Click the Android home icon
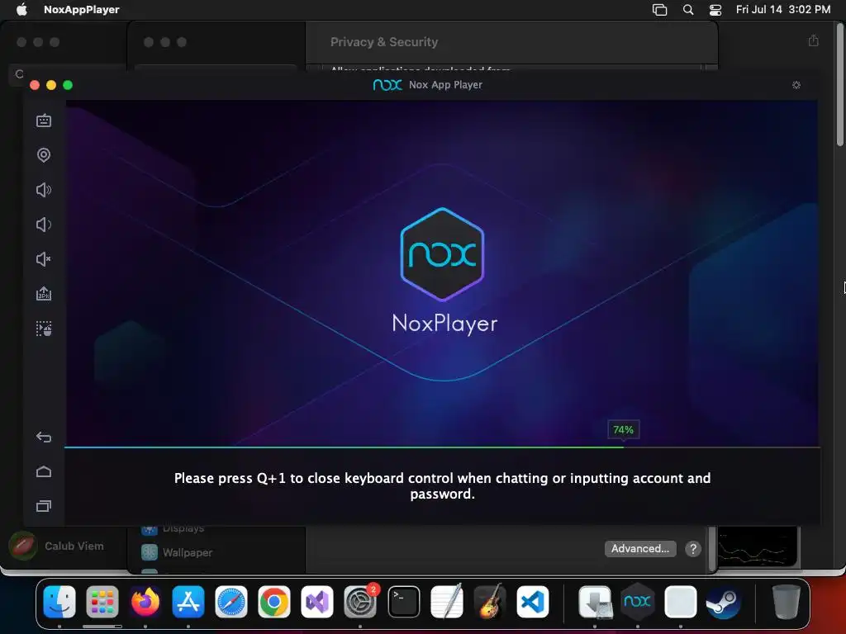The image size is (846, 634). coord(44,471)
